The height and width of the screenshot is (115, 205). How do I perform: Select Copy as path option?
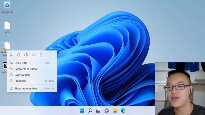pos(32,75)
